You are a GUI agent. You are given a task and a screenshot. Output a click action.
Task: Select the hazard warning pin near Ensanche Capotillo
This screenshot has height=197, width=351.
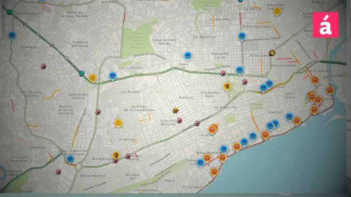coord(277,11)
